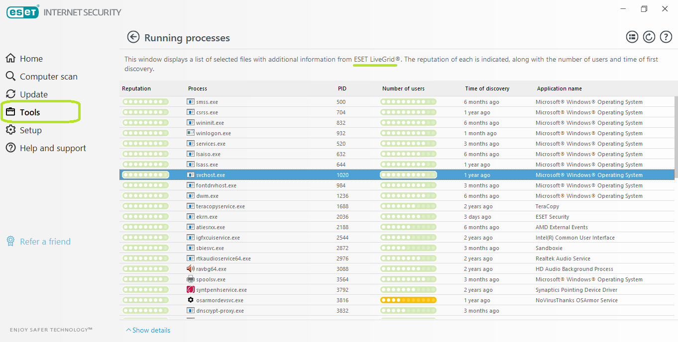The width and height of the screenshot is (678, 342).
Task: Click the list view options icon
Action: click(632, 37)
